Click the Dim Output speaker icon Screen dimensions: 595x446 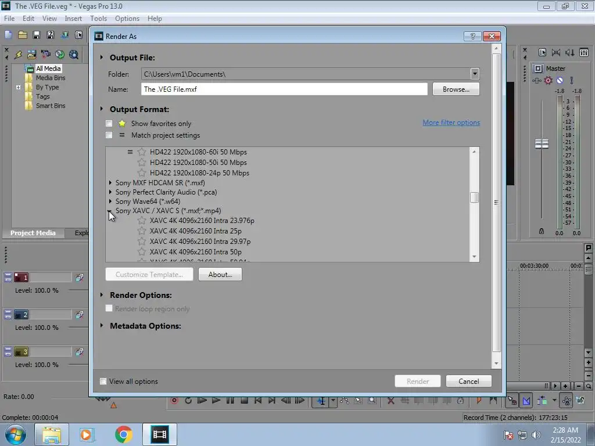(570, 52)
